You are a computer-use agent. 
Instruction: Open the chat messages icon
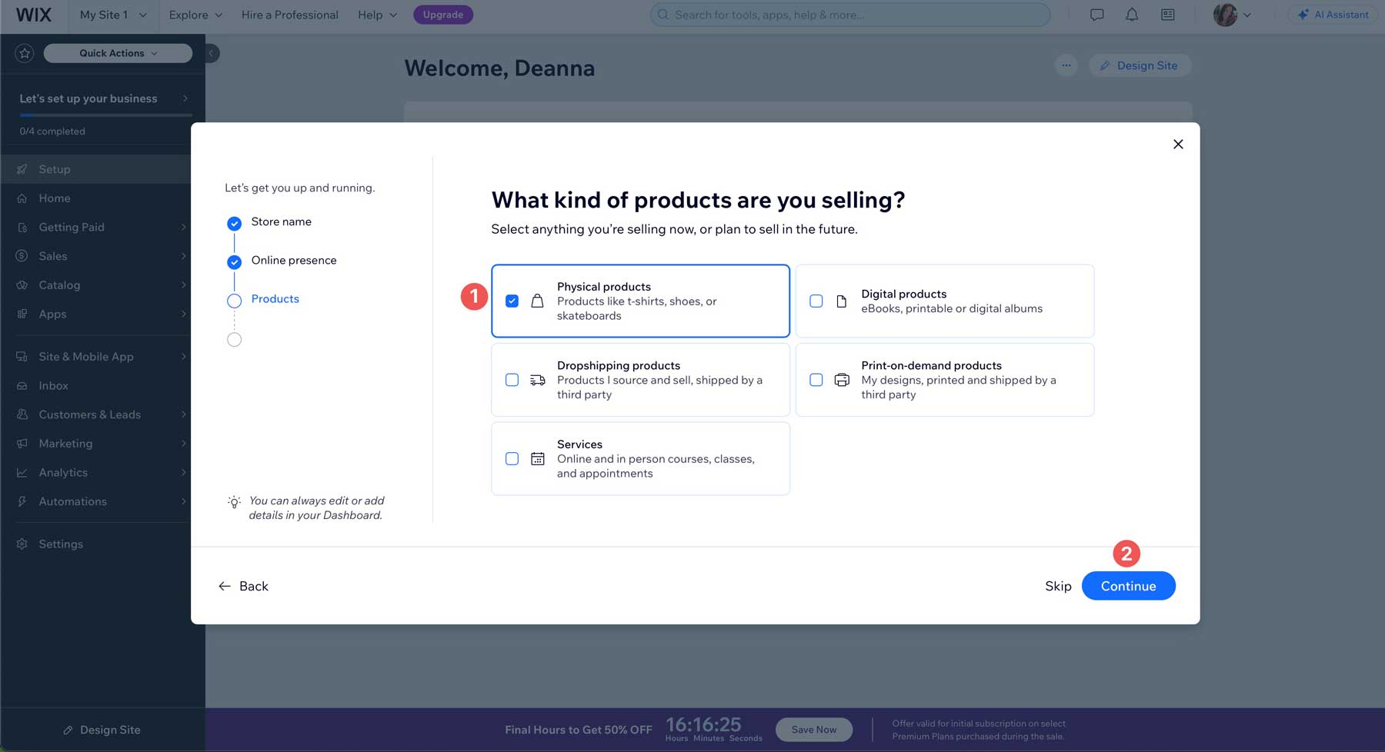(x=1096, y=15)
